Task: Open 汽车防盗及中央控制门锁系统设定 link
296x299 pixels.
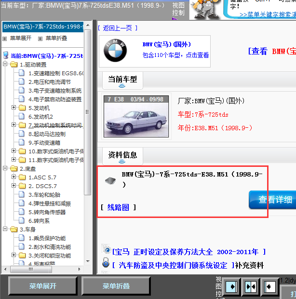Action: 173,265
